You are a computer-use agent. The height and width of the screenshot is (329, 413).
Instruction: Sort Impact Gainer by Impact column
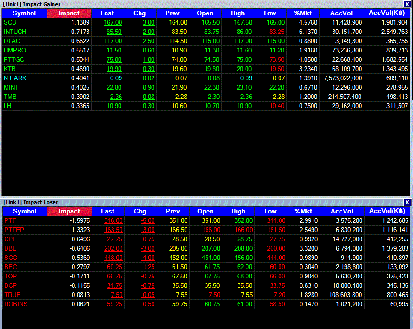tap(69, 13)
